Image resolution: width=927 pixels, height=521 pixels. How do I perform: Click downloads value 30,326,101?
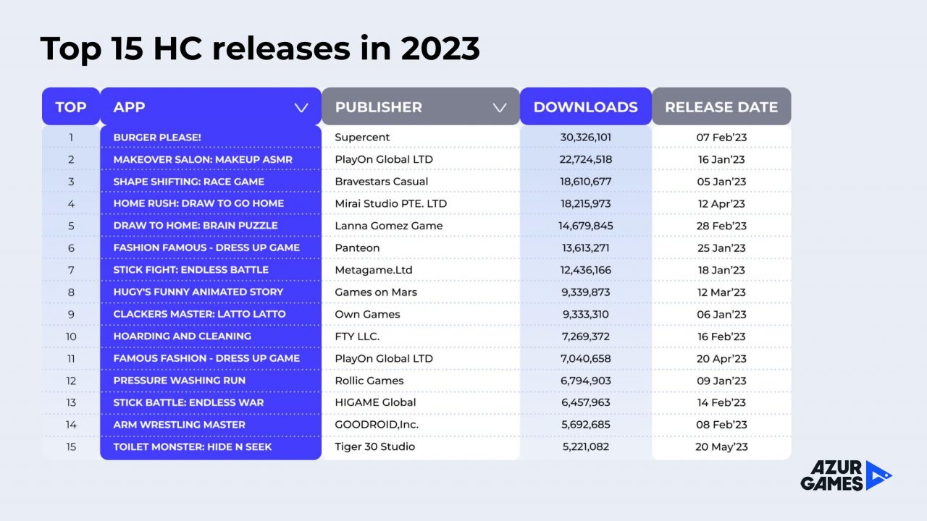586,137
